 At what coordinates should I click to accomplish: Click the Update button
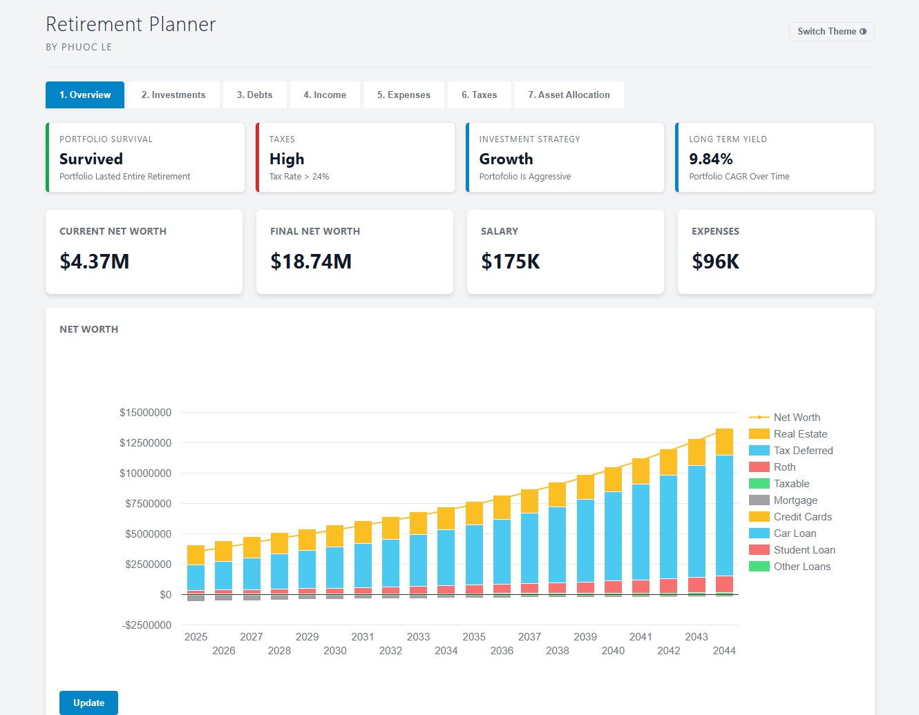88,702
